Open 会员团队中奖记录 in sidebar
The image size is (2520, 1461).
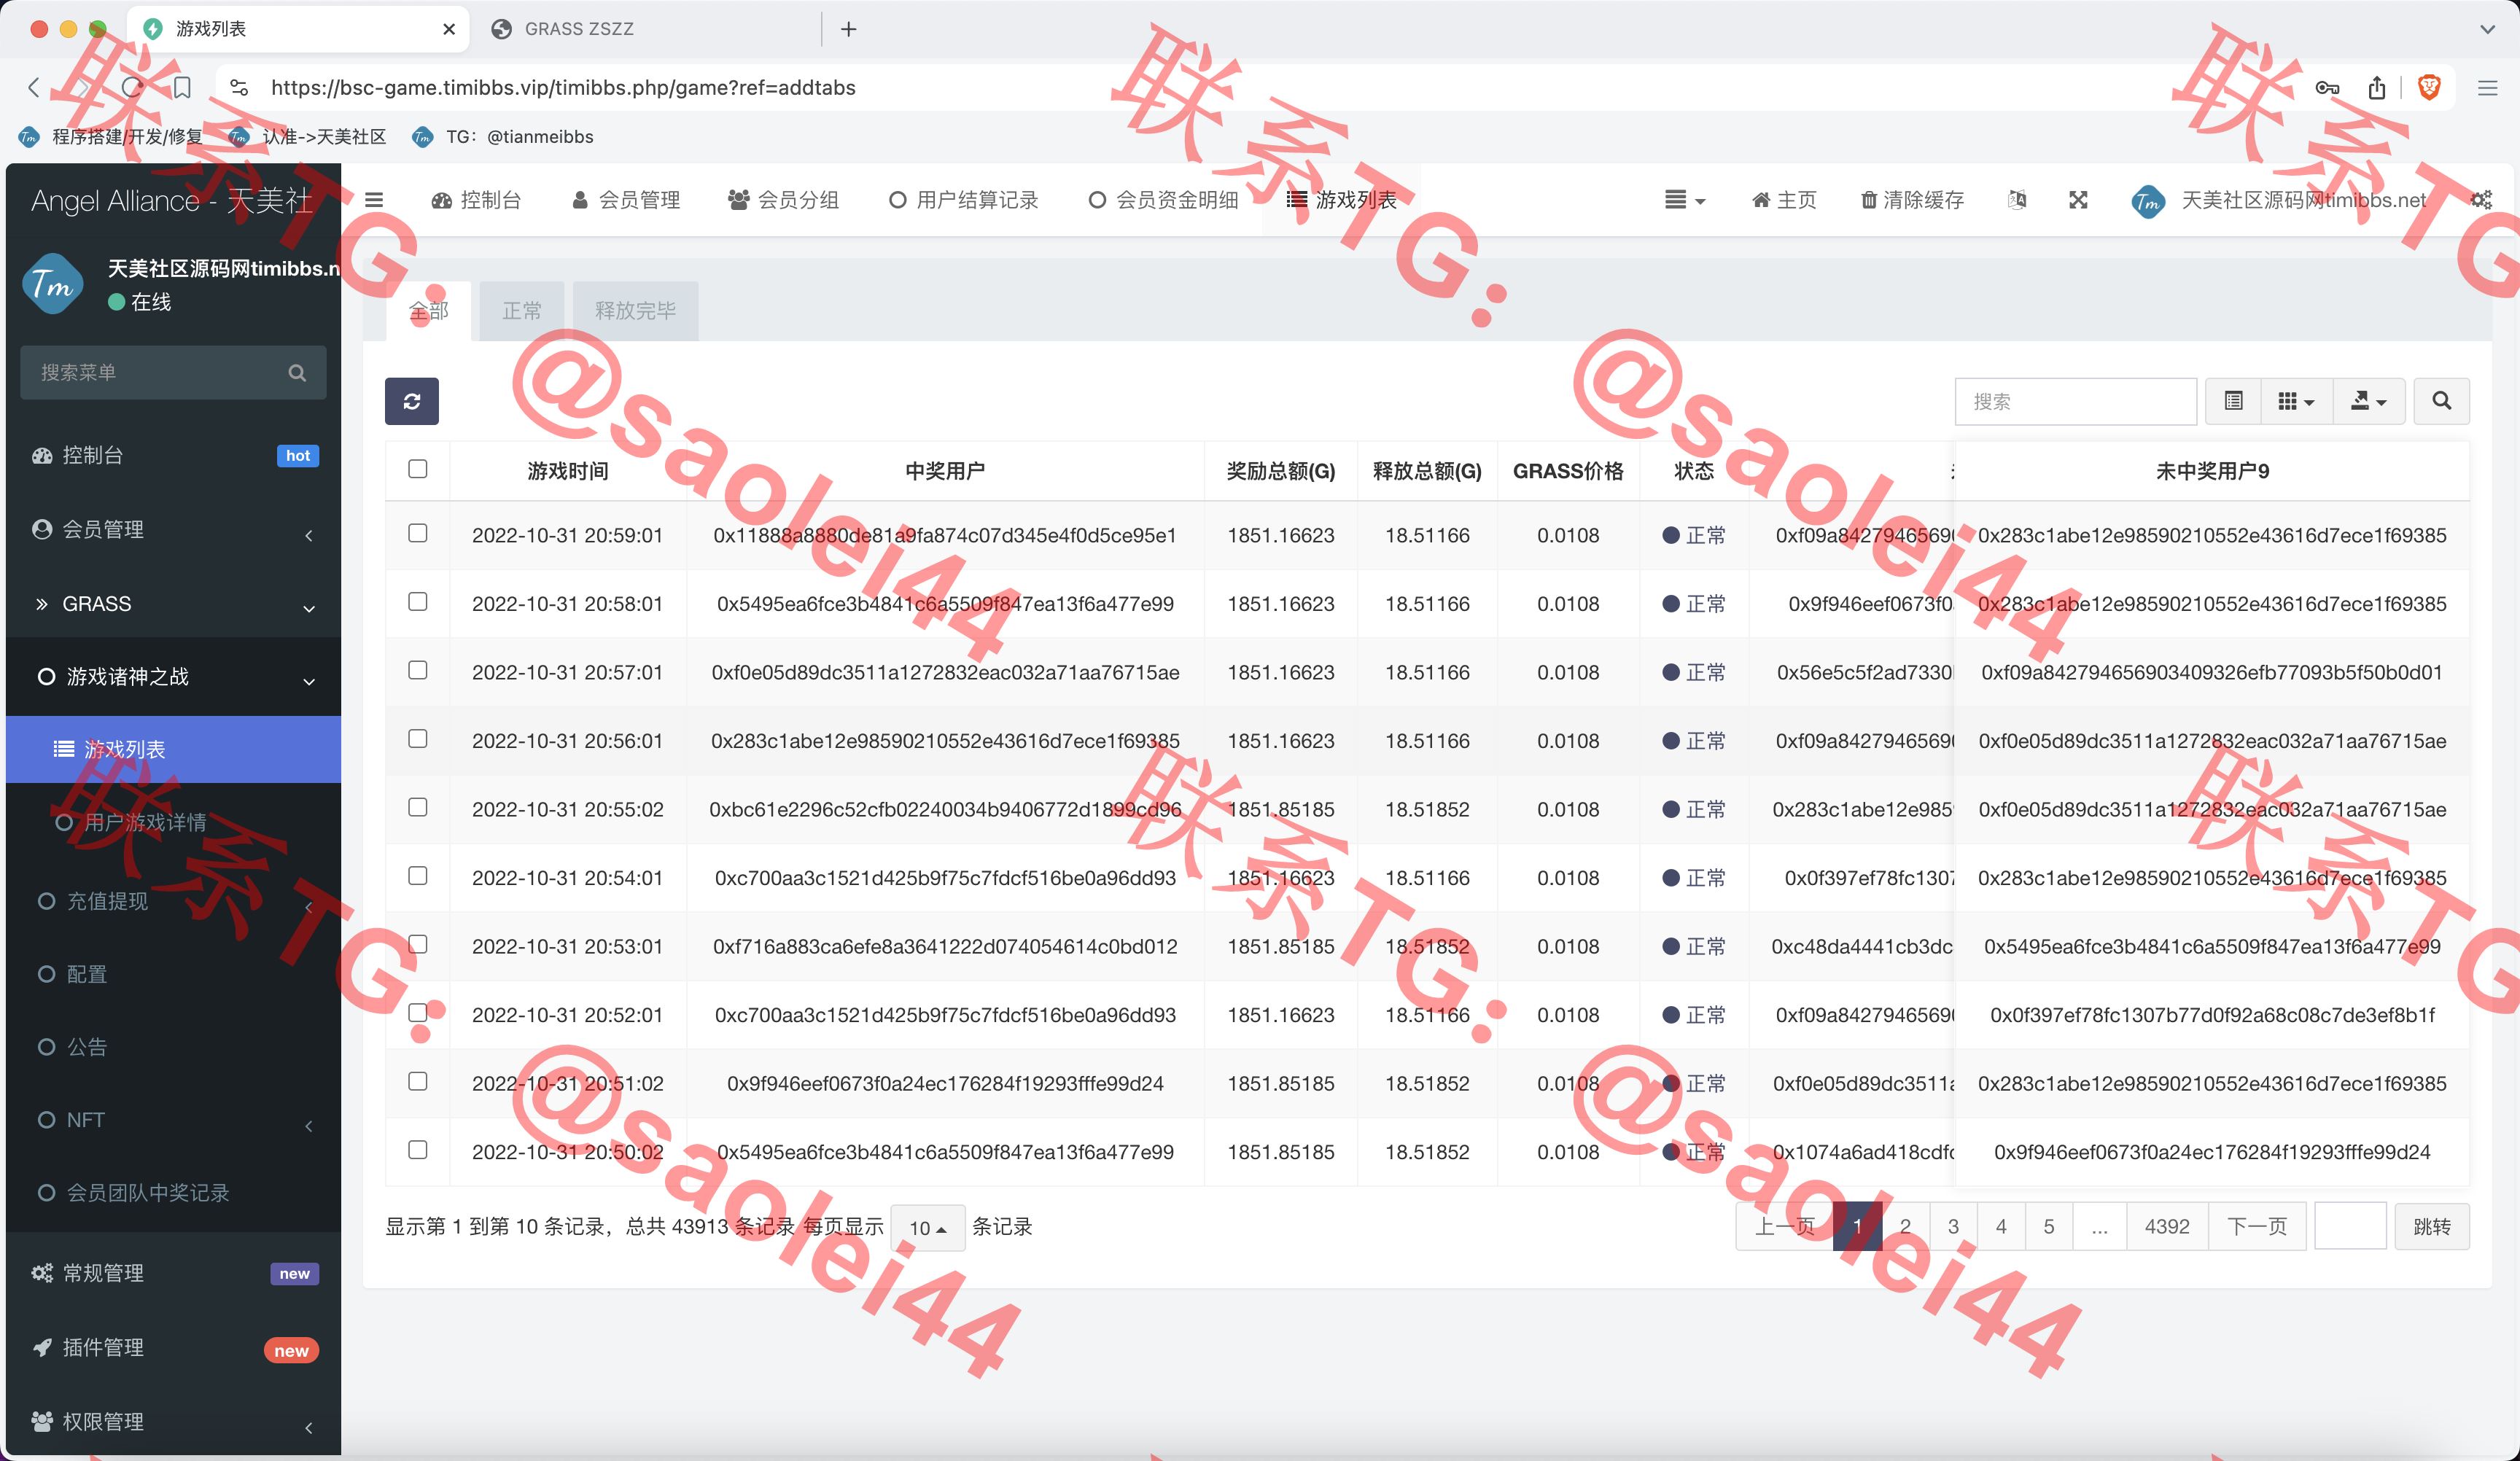[x=173, y=1193]
